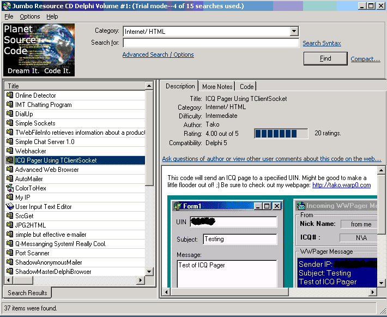Switch to the More Notes tab
The height and width of the screenshot is (317, 387).
point(217,87)
